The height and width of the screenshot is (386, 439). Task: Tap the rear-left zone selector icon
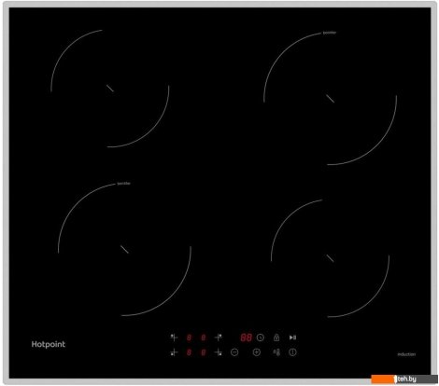[x=174, y=338]
